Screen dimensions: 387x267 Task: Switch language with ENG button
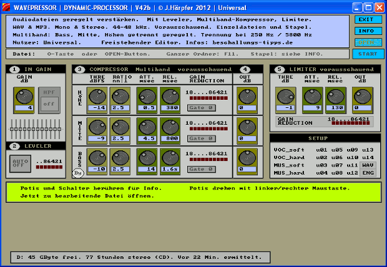coord(368,173)
